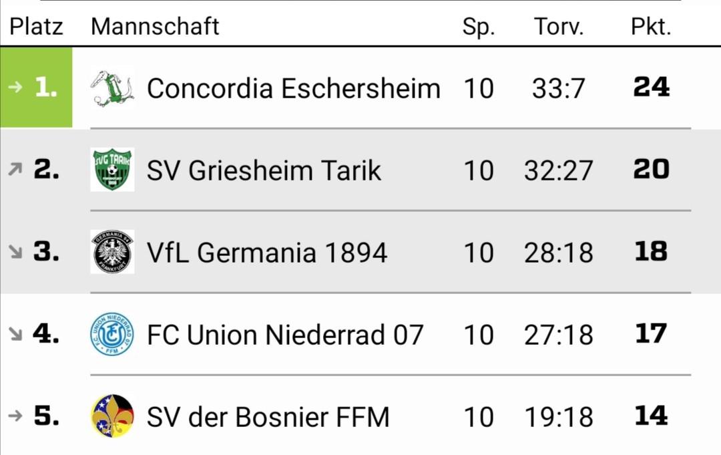Image resolution: width=721 pixels, height=455 pixels.
Task: Click the down-right trend arrow beside rank 4
Action: 15,333
